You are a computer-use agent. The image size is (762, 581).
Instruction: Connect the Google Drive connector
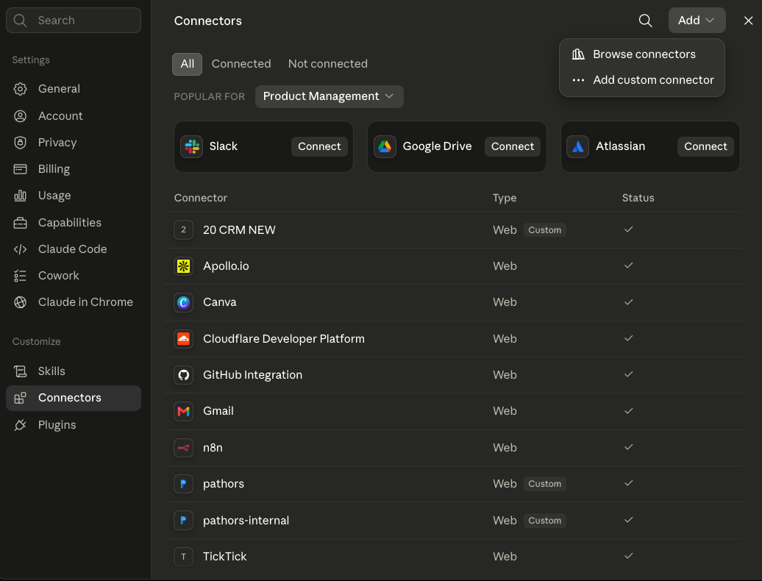point(512,146)
